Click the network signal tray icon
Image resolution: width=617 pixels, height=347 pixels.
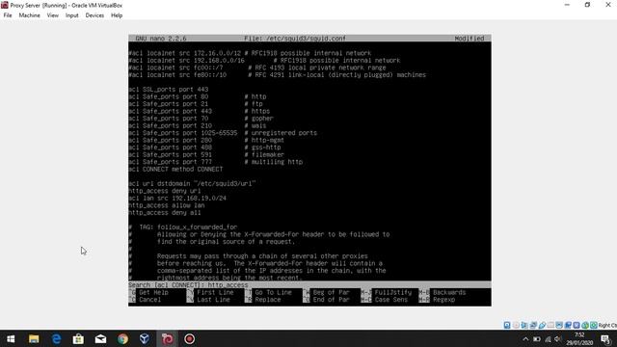click(548, 338)
